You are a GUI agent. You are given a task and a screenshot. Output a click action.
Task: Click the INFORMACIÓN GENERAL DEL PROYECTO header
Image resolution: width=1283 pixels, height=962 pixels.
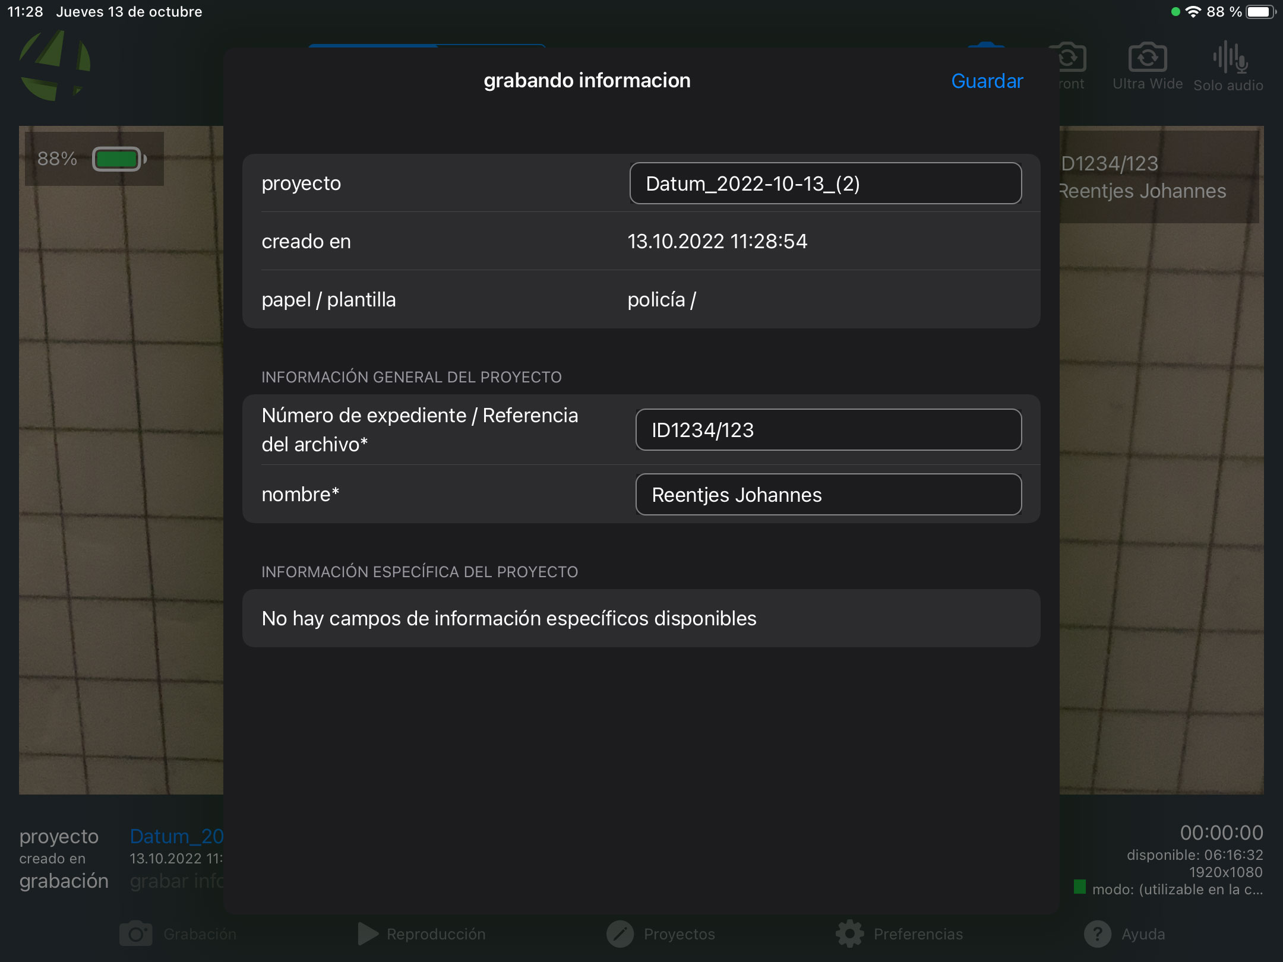click(412, 377)
